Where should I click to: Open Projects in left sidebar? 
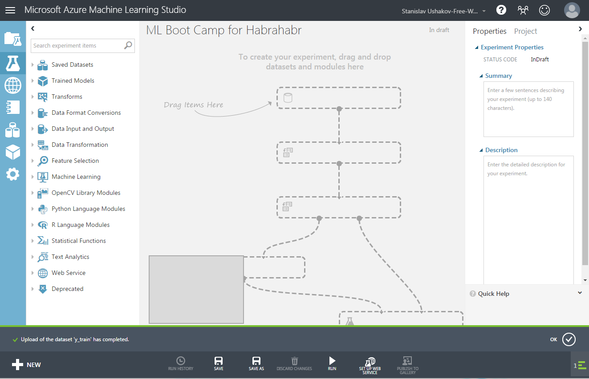click(x=13, y=39)
